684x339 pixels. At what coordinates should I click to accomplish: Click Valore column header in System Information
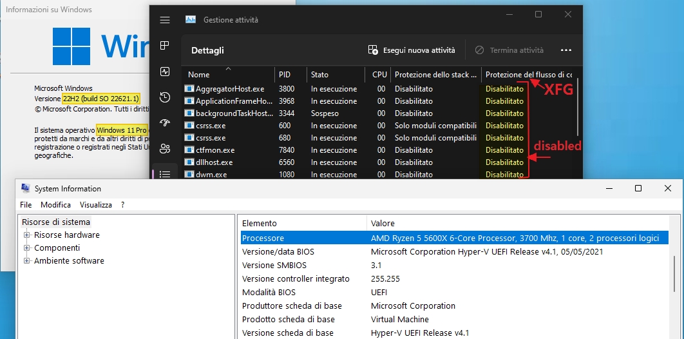[x=519, y=224]
